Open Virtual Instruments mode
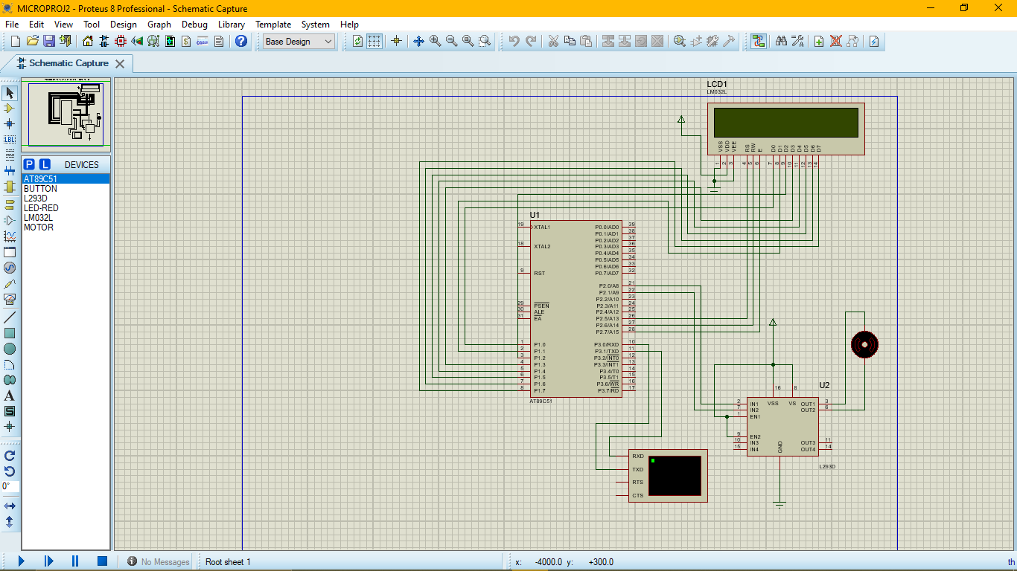Screen dimensions: 1017x571 point(10,299)
